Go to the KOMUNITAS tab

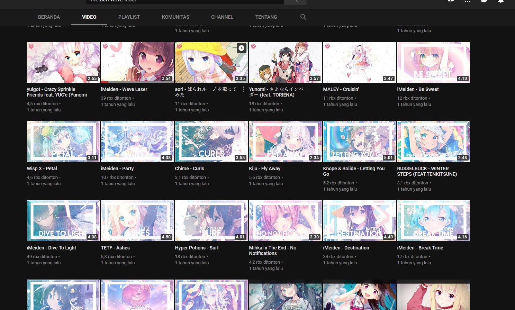click(175, 17)
